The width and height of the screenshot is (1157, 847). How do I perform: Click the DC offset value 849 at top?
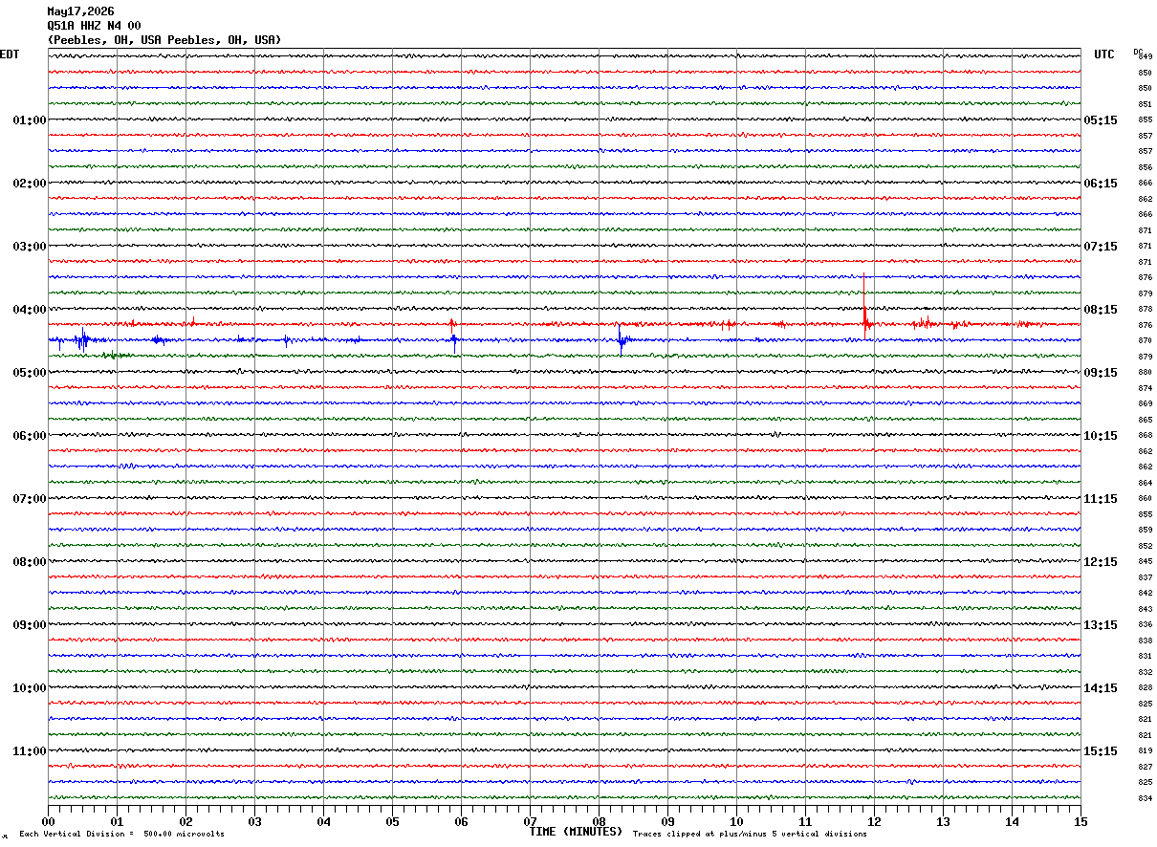1146,57
